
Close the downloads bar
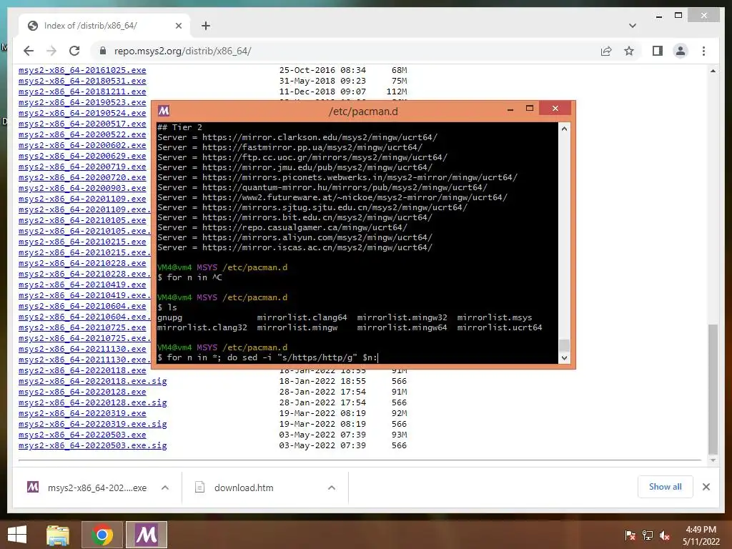pyautogui.click(x=706, y=487)
